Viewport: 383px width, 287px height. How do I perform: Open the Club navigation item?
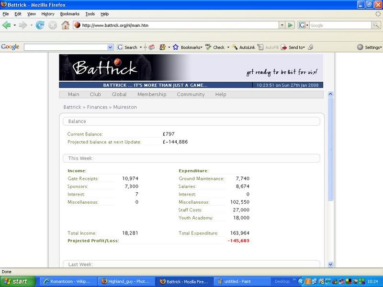(x=95, y=94)
